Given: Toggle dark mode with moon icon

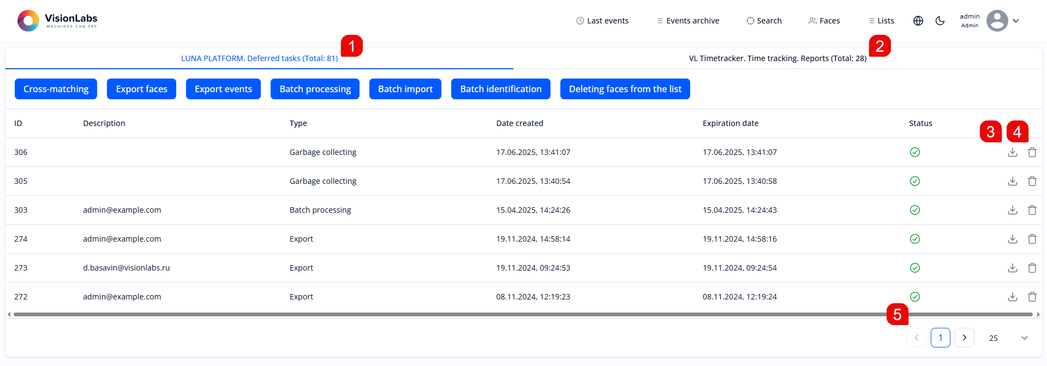Looking at the screenshot, I should coord(940,21).
